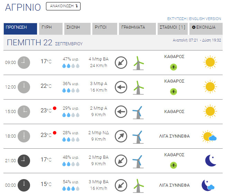Click the ΕΚΤΥΠΩΣΗ print link
This screenshot has width=233, height=195.
point(177,19)
